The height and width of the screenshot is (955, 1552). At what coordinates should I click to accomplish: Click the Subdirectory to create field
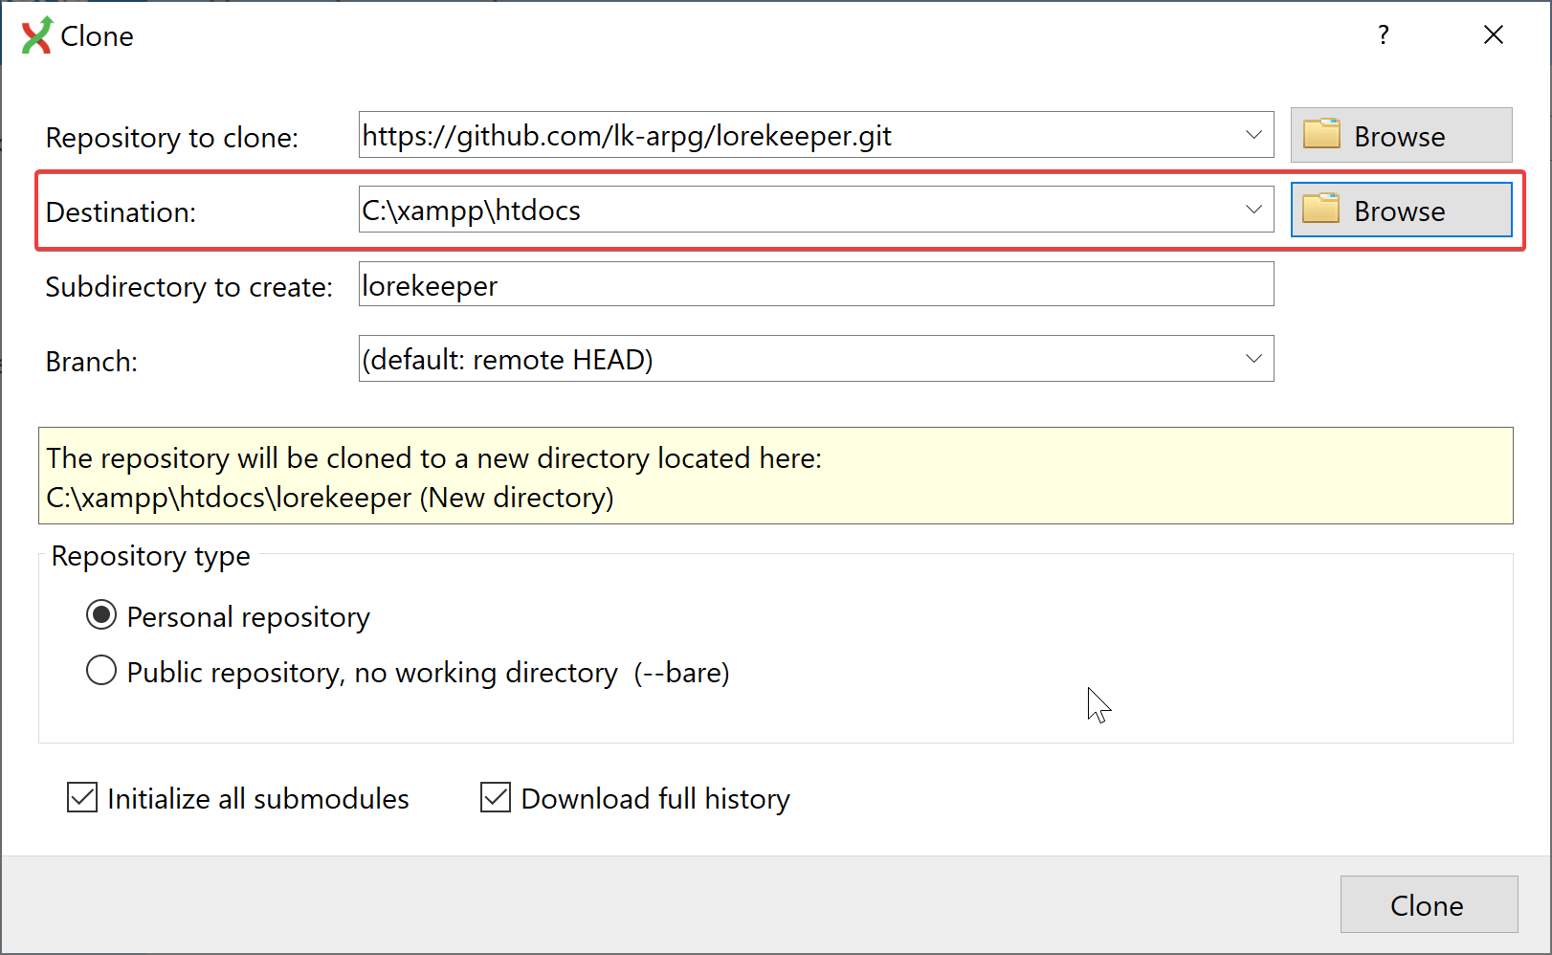815,284
